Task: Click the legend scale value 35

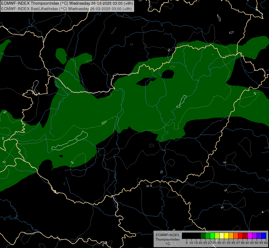Action: tap(233, 243)
